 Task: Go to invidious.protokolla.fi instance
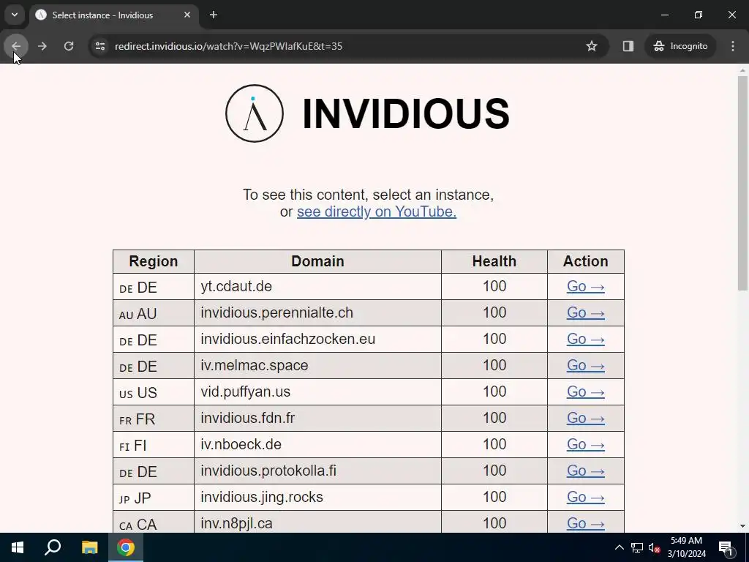tap(586, 471)
